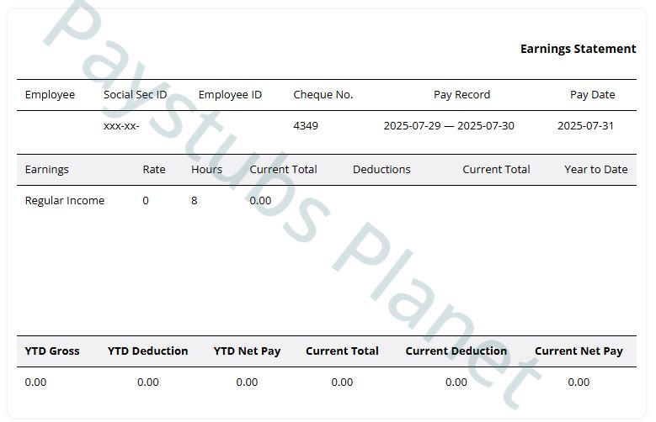Click the Cheque No. header

pos(323,95)
